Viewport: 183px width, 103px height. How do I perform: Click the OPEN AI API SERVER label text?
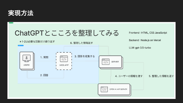pyautogui.click(x=118, y=89)
